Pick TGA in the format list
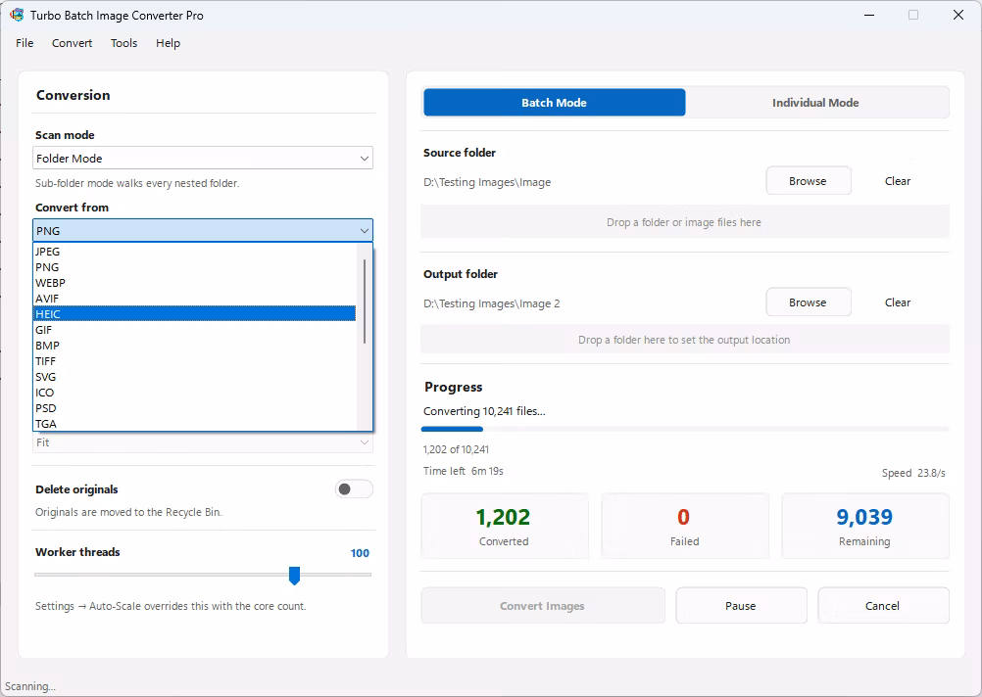 click(x=194, y=424)
